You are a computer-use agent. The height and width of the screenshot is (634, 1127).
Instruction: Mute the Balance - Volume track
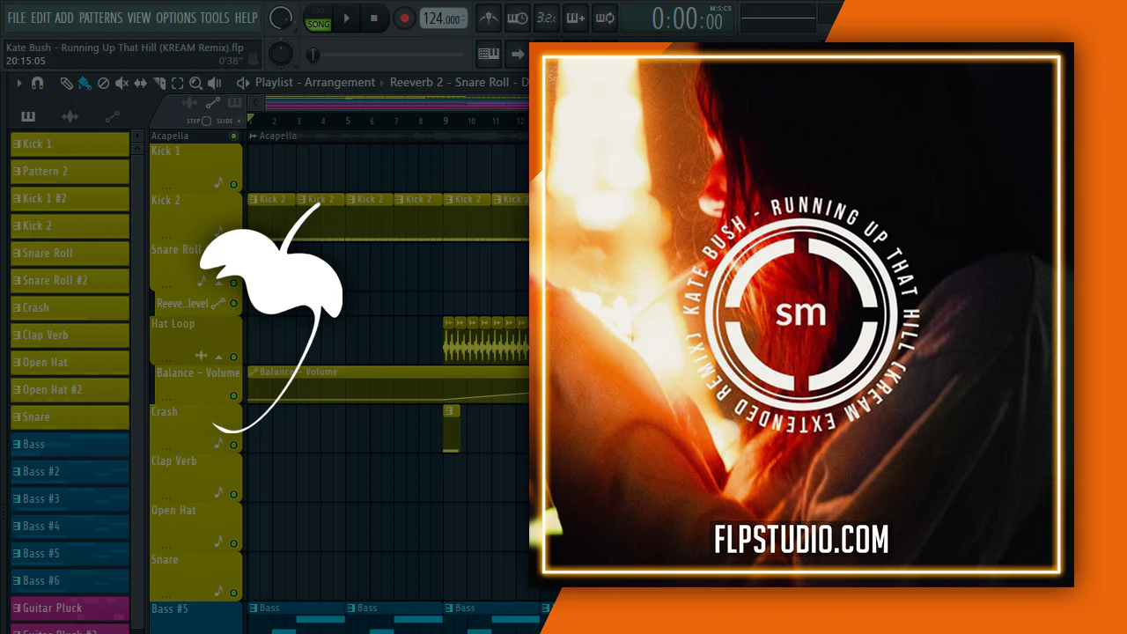pos(233,396)
